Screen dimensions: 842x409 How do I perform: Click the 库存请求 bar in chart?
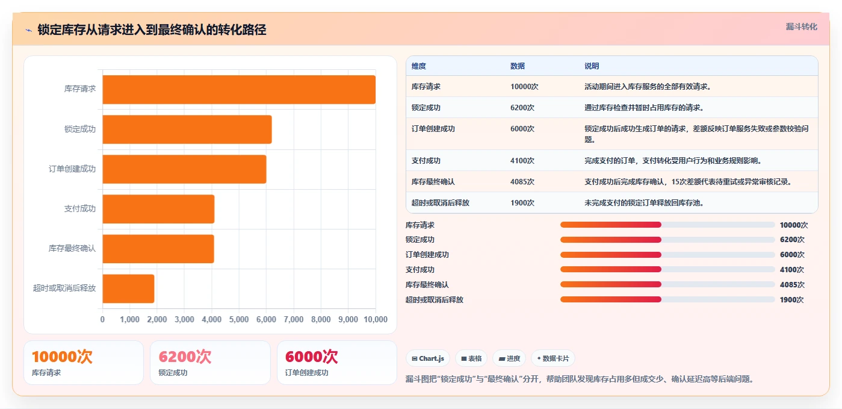(x=239, y=89)
